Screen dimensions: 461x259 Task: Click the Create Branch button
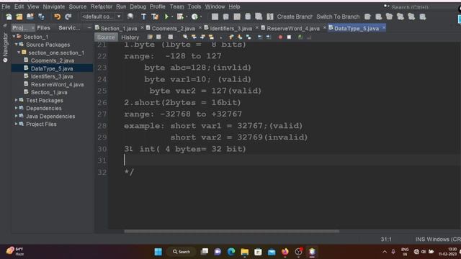pyautogui.click(x=295, y=17)
